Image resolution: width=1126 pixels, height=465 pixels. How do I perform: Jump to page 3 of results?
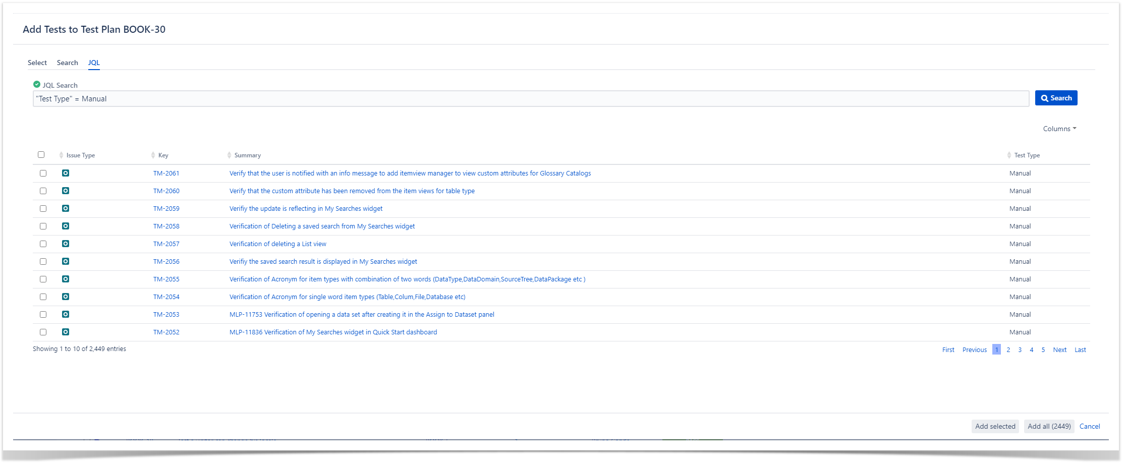pyautogui.click(x=1020, y=350)
